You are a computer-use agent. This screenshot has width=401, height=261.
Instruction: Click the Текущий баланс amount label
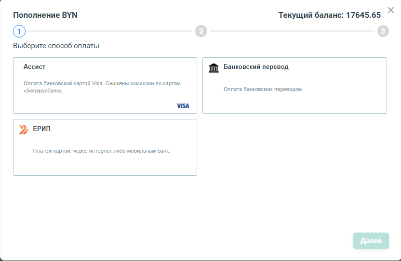(x=329, y=15)
